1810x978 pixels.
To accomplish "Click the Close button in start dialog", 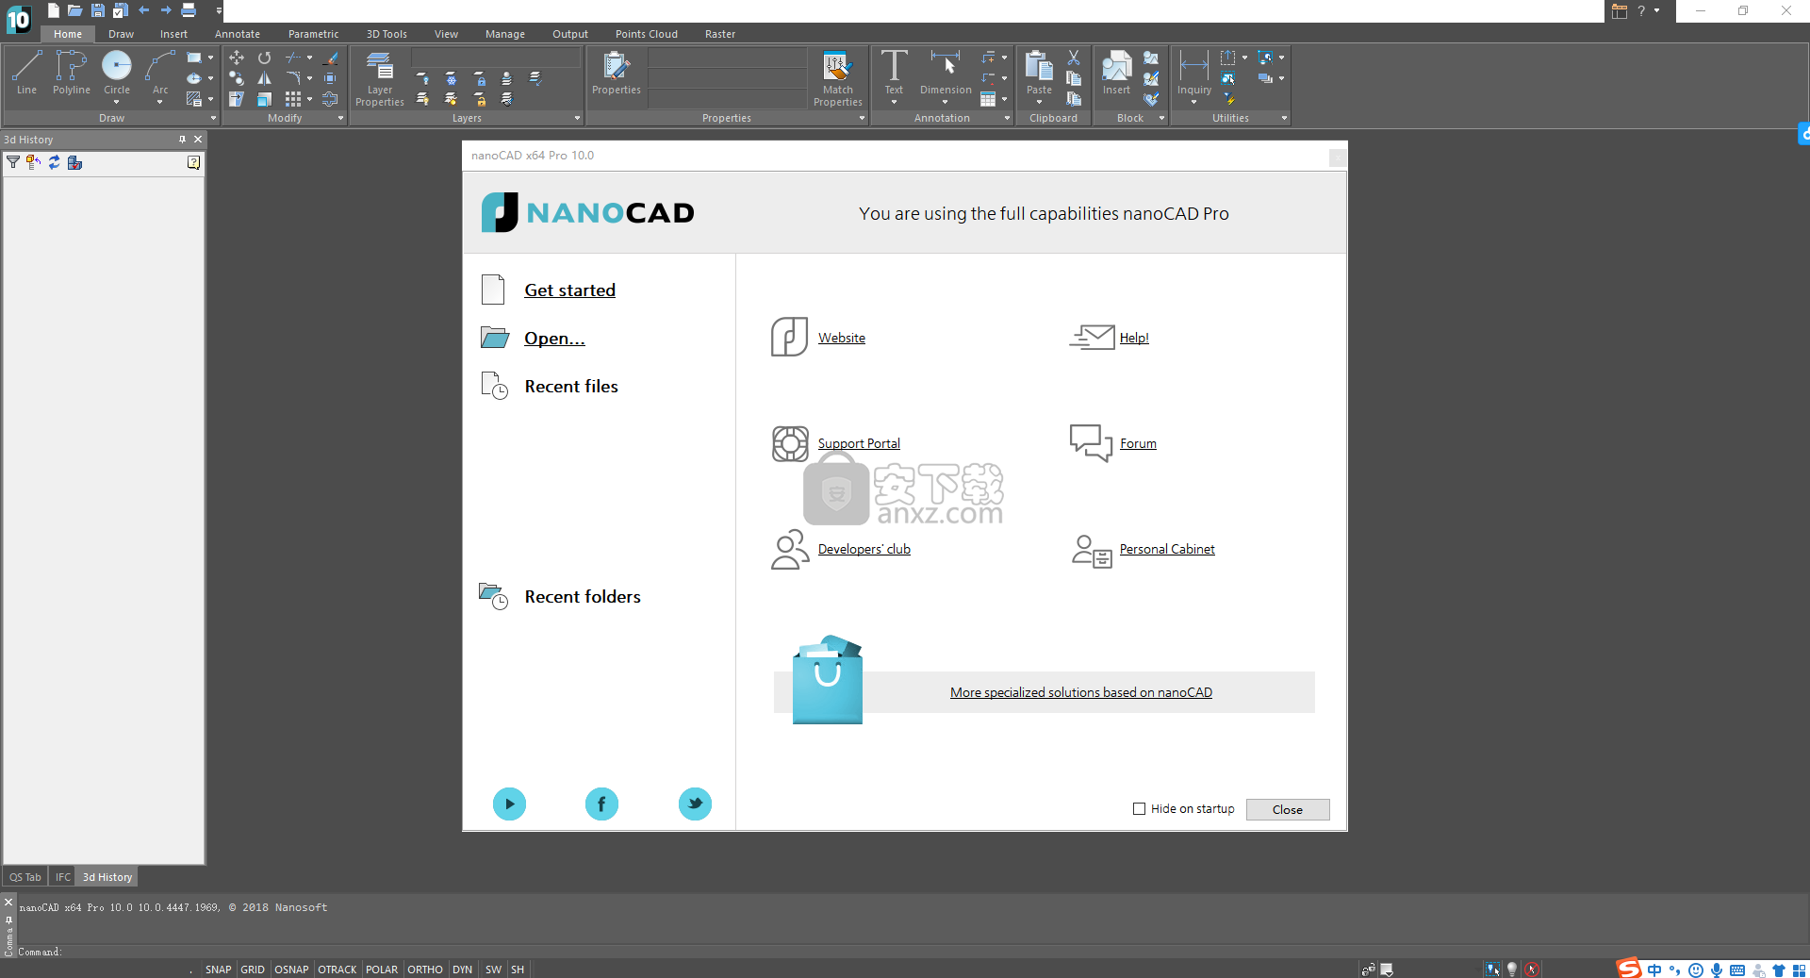I will (x=1288, y=809).
